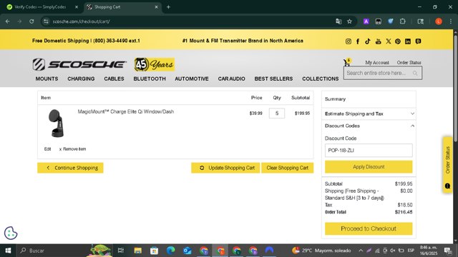Click Apply Discount button
Image resolution: width=458 pixels, height=257 pixels.
coord(369,166)
